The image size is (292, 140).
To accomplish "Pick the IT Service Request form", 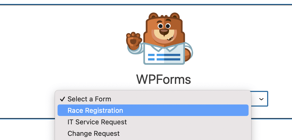I will coord(153,122).
